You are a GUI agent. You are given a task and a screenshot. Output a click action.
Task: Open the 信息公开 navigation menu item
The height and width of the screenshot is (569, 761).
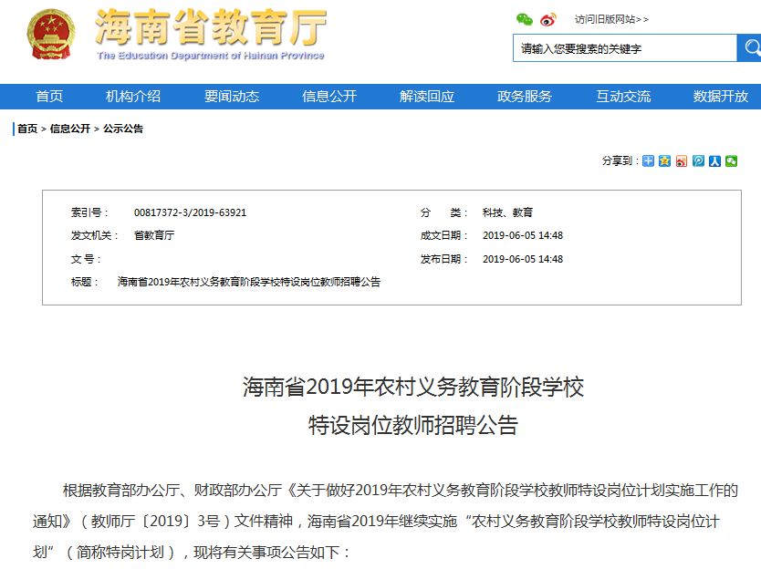coord(329,97)
